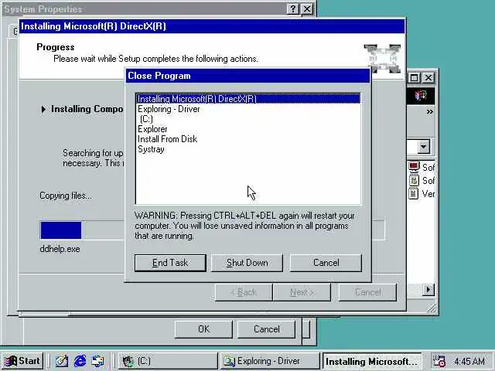Image resolution: width=495 pixels, height=371 pixels.
Task: Click the Windows logo throbber in Explorer
Action: coord(420,95)
